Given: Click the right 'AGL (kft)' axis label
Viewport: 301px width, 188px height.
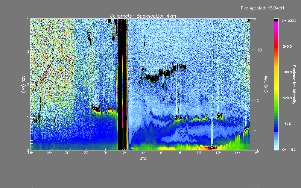Looking at the screenshot, I should pyautogui.click(x=266, y=84).
